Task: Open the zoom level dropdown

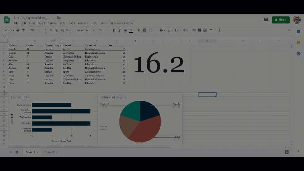Action: [x=34, y=30]
